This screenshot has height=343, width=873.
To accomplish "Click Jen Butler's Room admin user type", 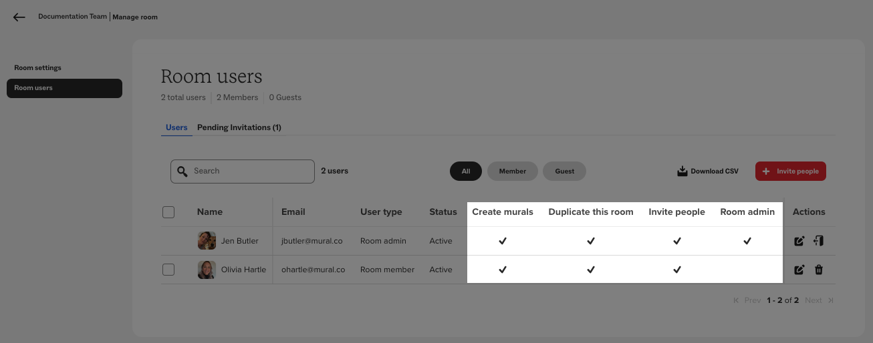I will tap(383, 241).
